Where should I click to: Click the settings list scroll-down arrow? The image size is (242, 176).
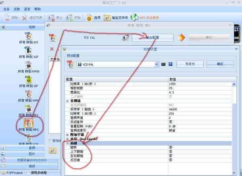[x=234, y=173]
